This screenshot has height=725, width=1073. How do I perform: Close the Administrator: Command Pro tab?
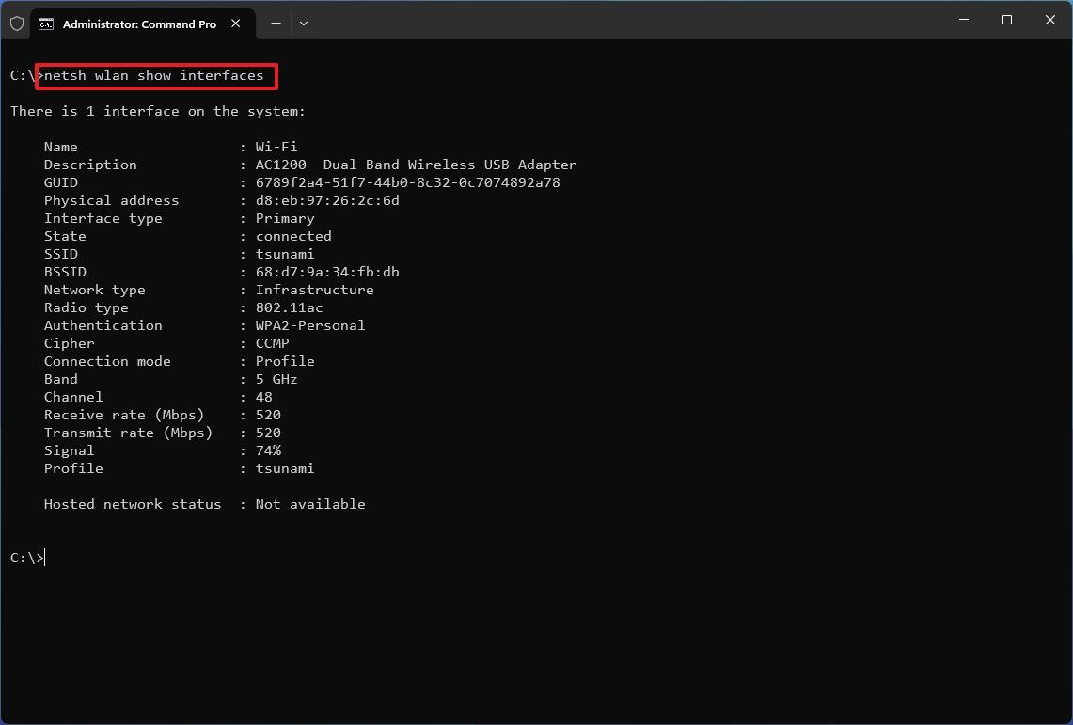(x=236, y=24)
